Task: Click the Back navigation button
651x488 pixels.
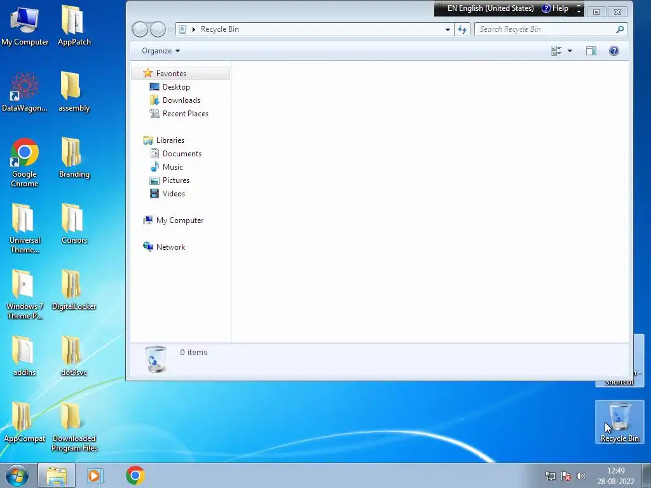Action: point(140,29)
